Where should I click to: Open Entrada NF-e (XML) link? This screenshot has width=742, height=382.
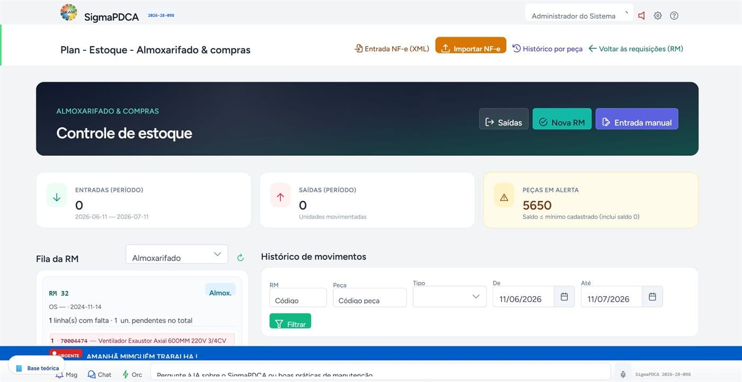(392, 49)
